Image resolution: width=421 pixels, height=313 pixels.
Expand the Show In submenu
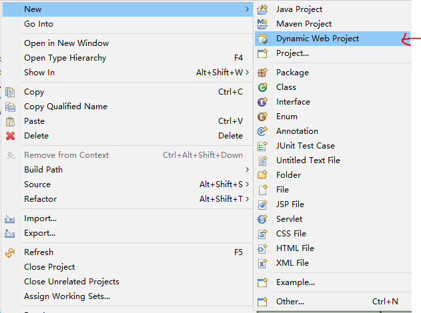pos(247,73)
